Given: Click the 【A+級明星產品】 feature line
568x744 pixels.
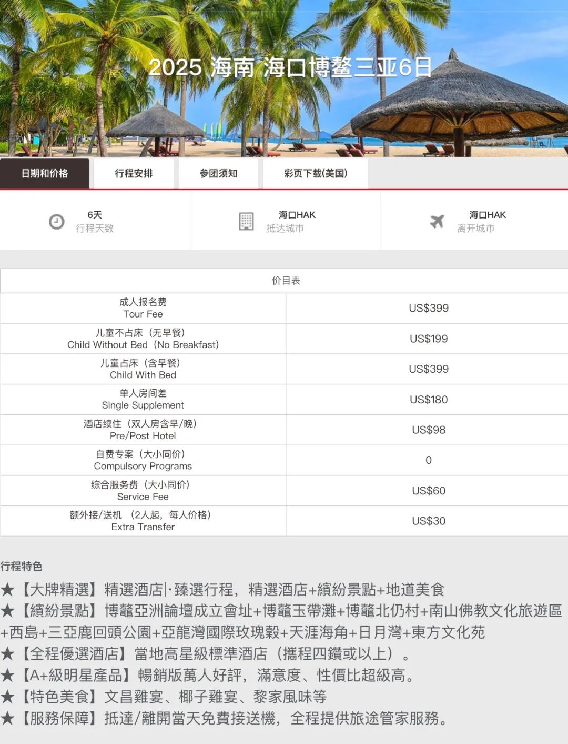Looking at the screenshot, I should [x=208, y=675].
